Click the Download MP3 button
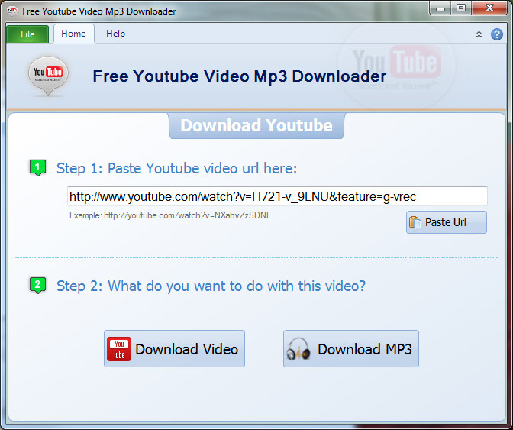Viewport: 513px width, 430px height. [350, 348]
